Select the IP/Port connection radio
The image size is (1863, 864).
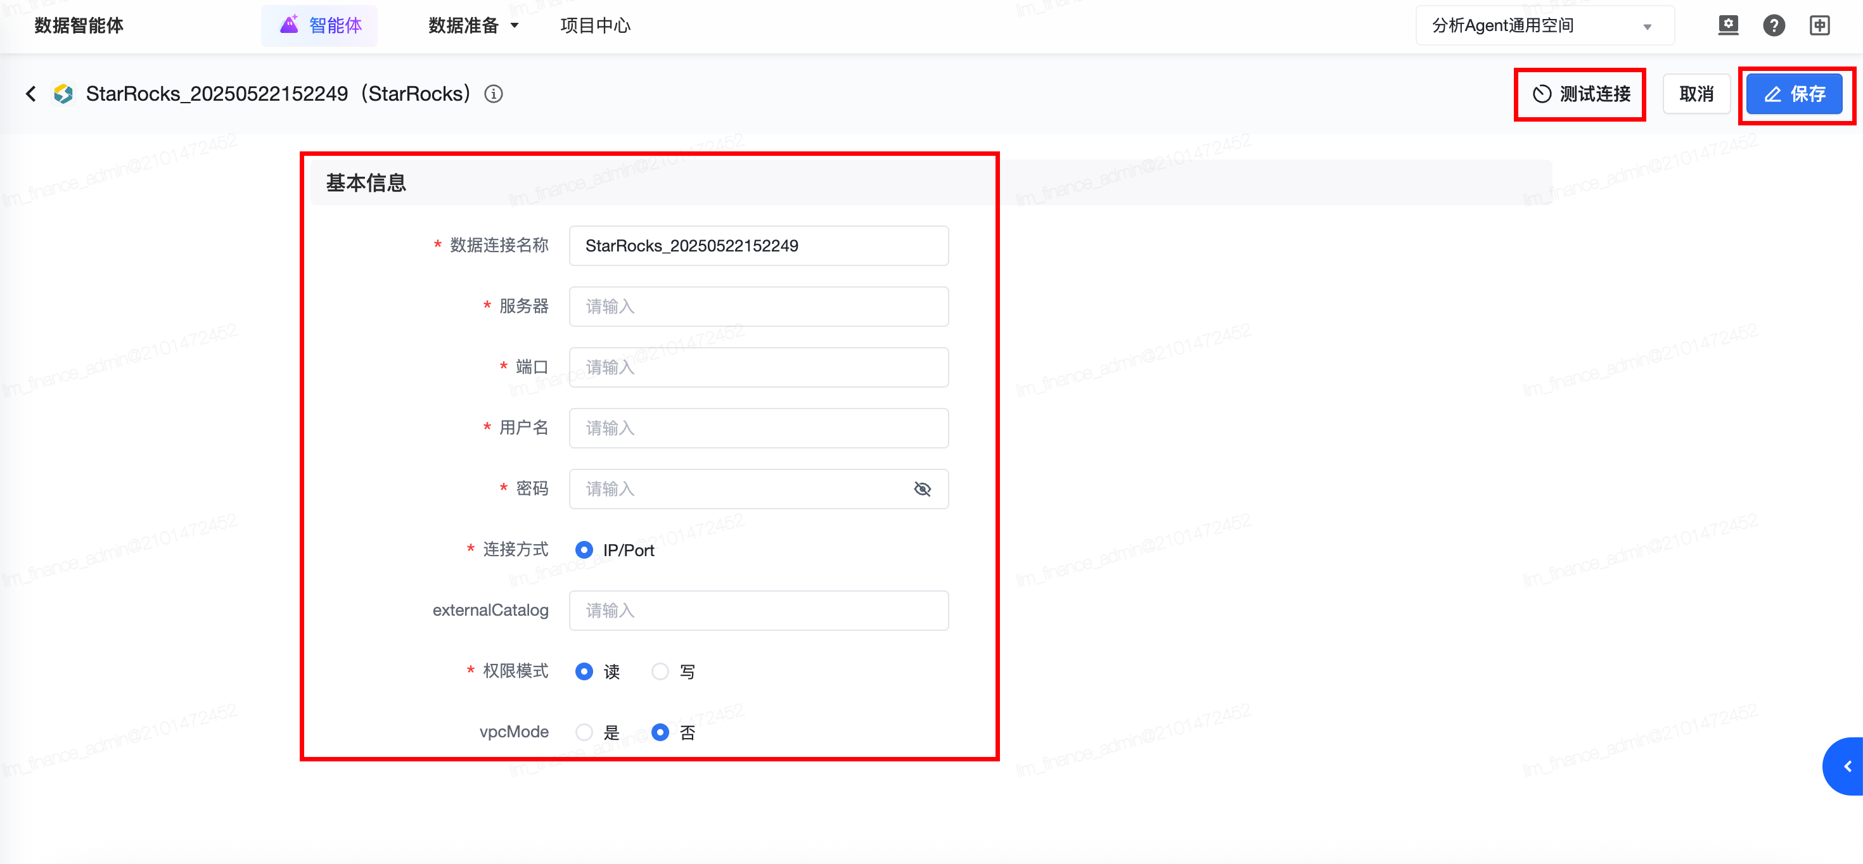pyautogui.click(x=584, y=550)
